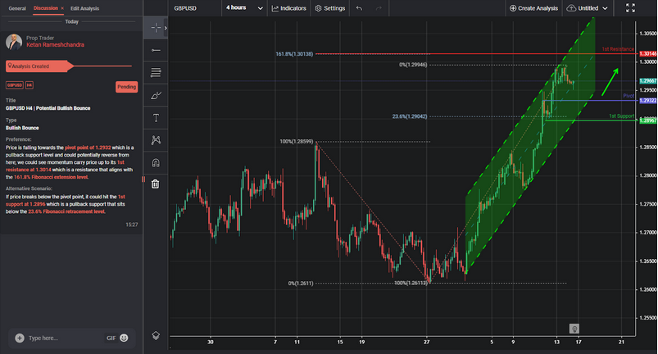Click the 1.29322 pivot price label
The height and width of the screenshot is (354, 658).
(648, 101)
